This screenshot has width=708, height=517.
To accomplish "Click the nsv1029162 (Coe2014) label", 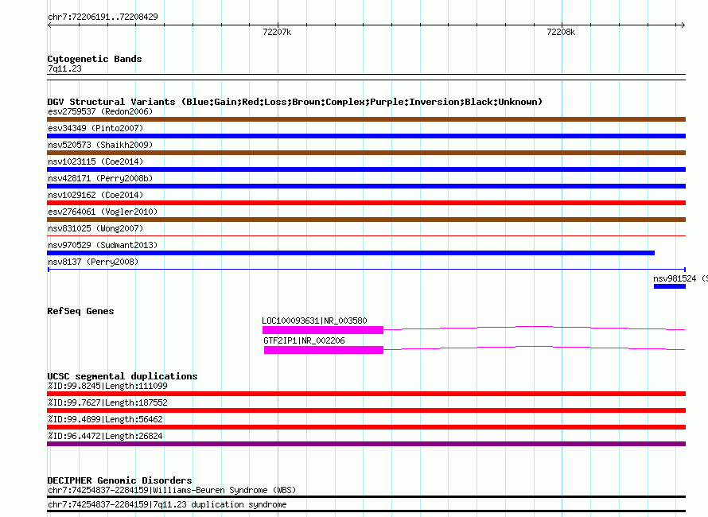I will tap(95, 195).
